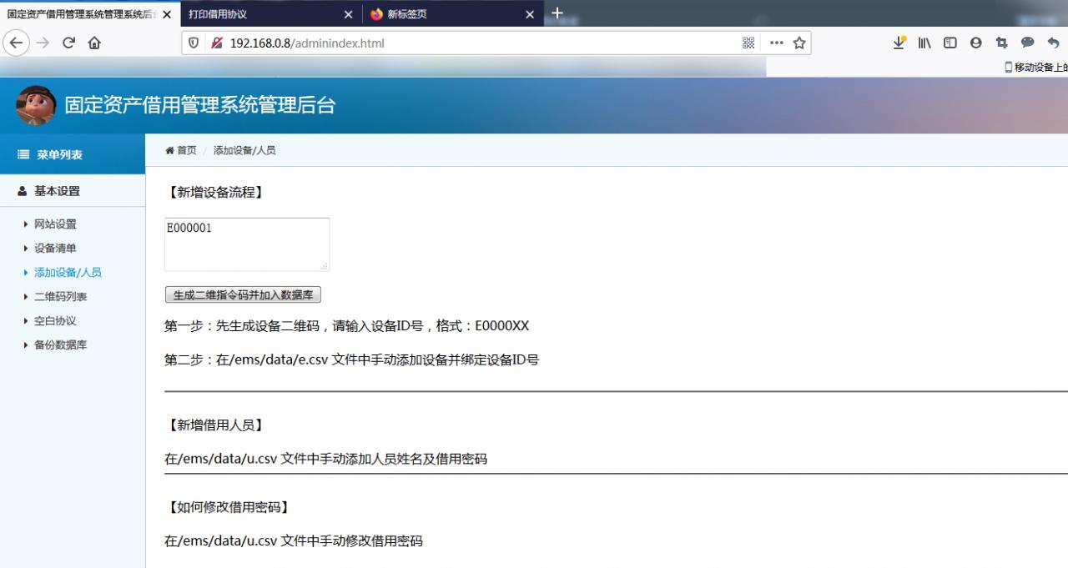
Task: Open the QR code icon in address bar
Action: click(x=748, y=43)
